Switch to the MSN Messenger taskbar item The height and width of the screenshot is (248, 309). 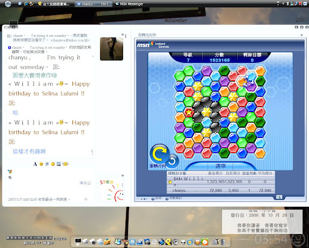point(129,4)
